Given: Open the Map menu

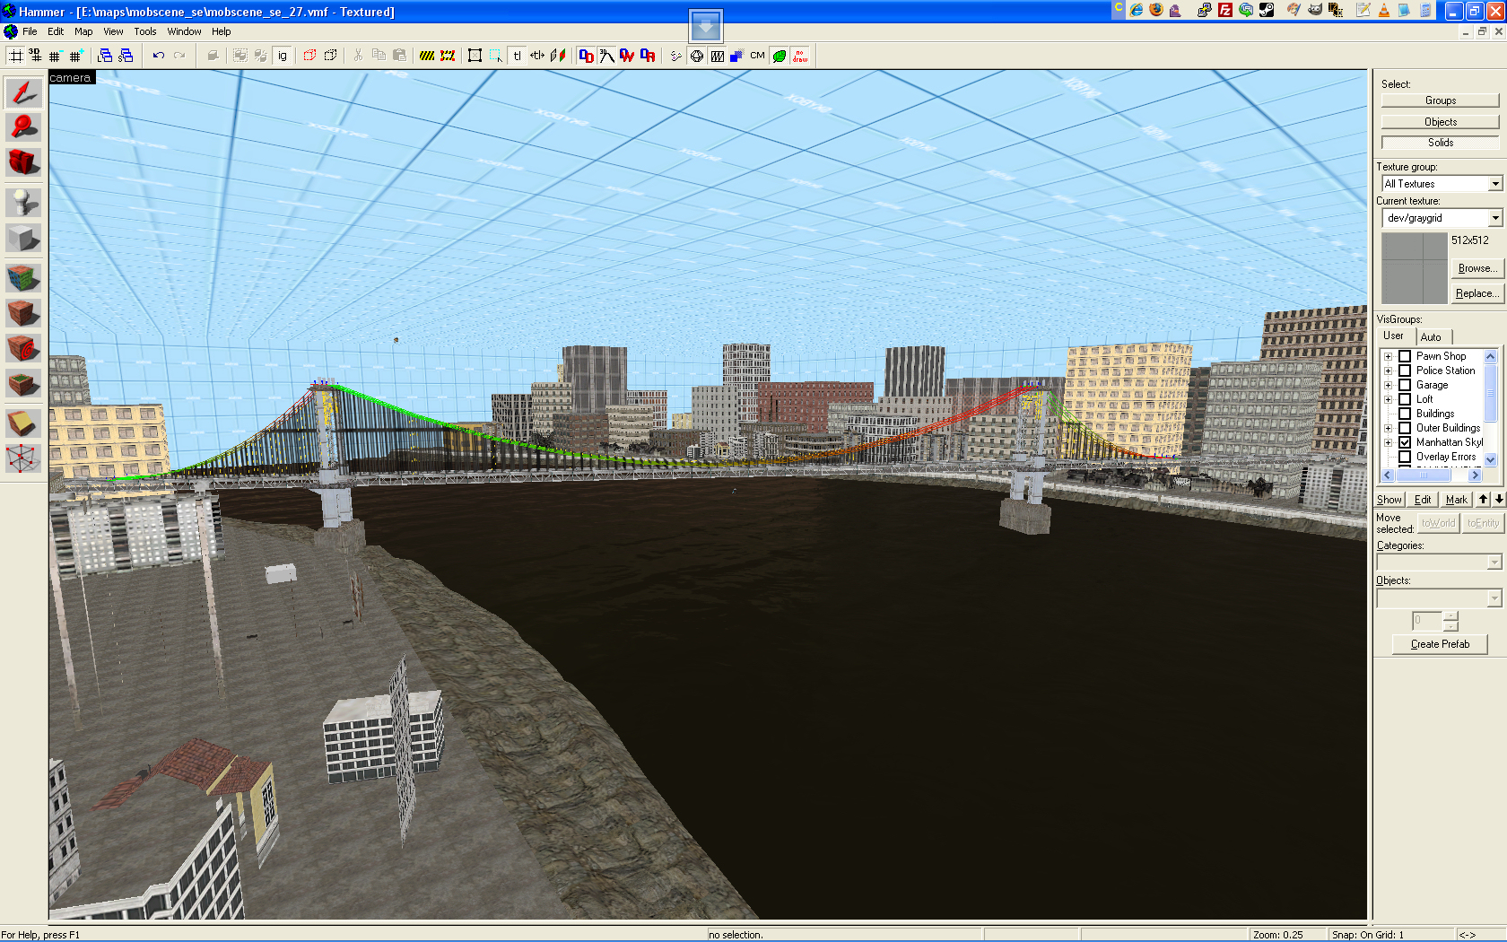Looking at the screenshot, I should [83, 31].
